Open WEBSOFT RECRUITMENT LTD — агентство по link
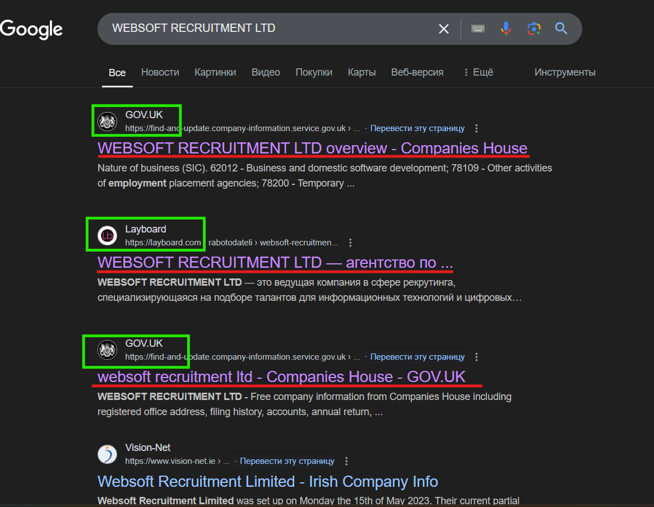The width and height of the screenshot is (654, 507). pyautogui.click(x=275, y=263)
